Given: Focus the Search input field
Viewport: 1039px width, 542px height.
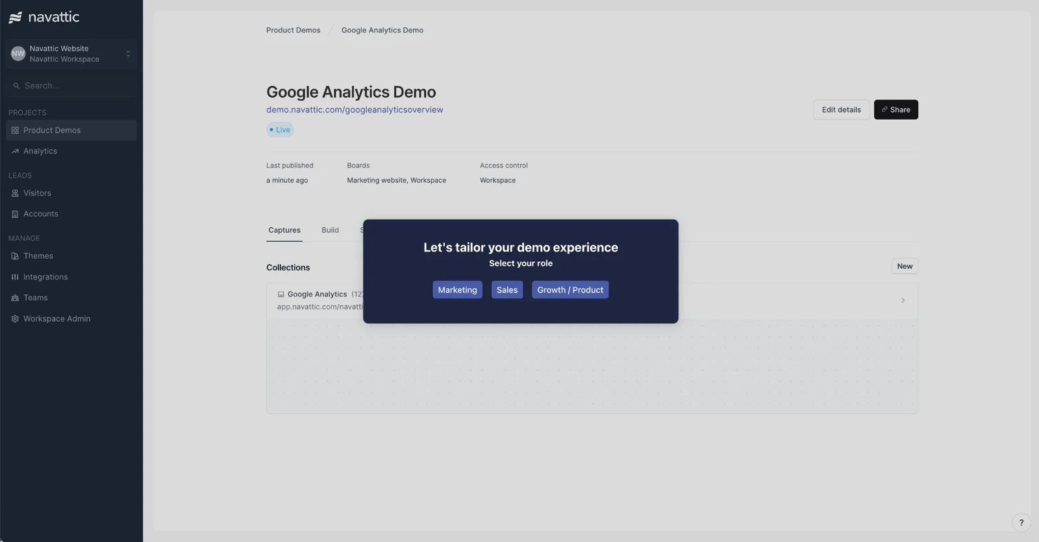Looking at the screenshot, I should coord(71,86).
